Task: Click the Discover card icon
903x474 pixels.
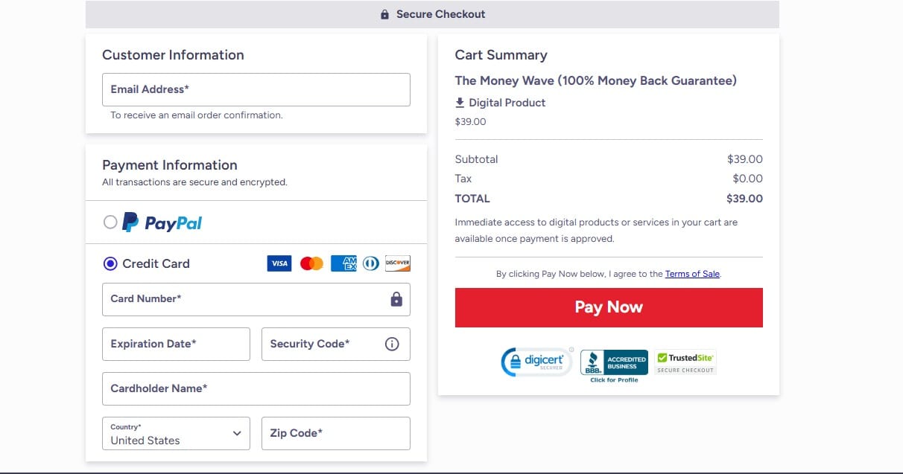Action: pyautogui.click(x=398, y=263)
